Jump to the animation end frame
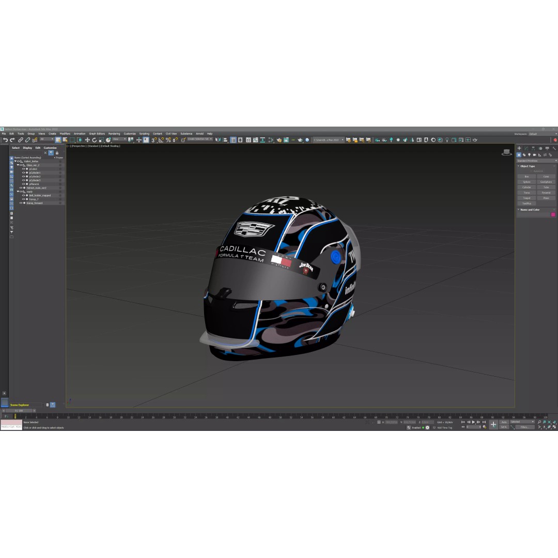The width and height of the screenshot is (558, 558). [484, 422]
